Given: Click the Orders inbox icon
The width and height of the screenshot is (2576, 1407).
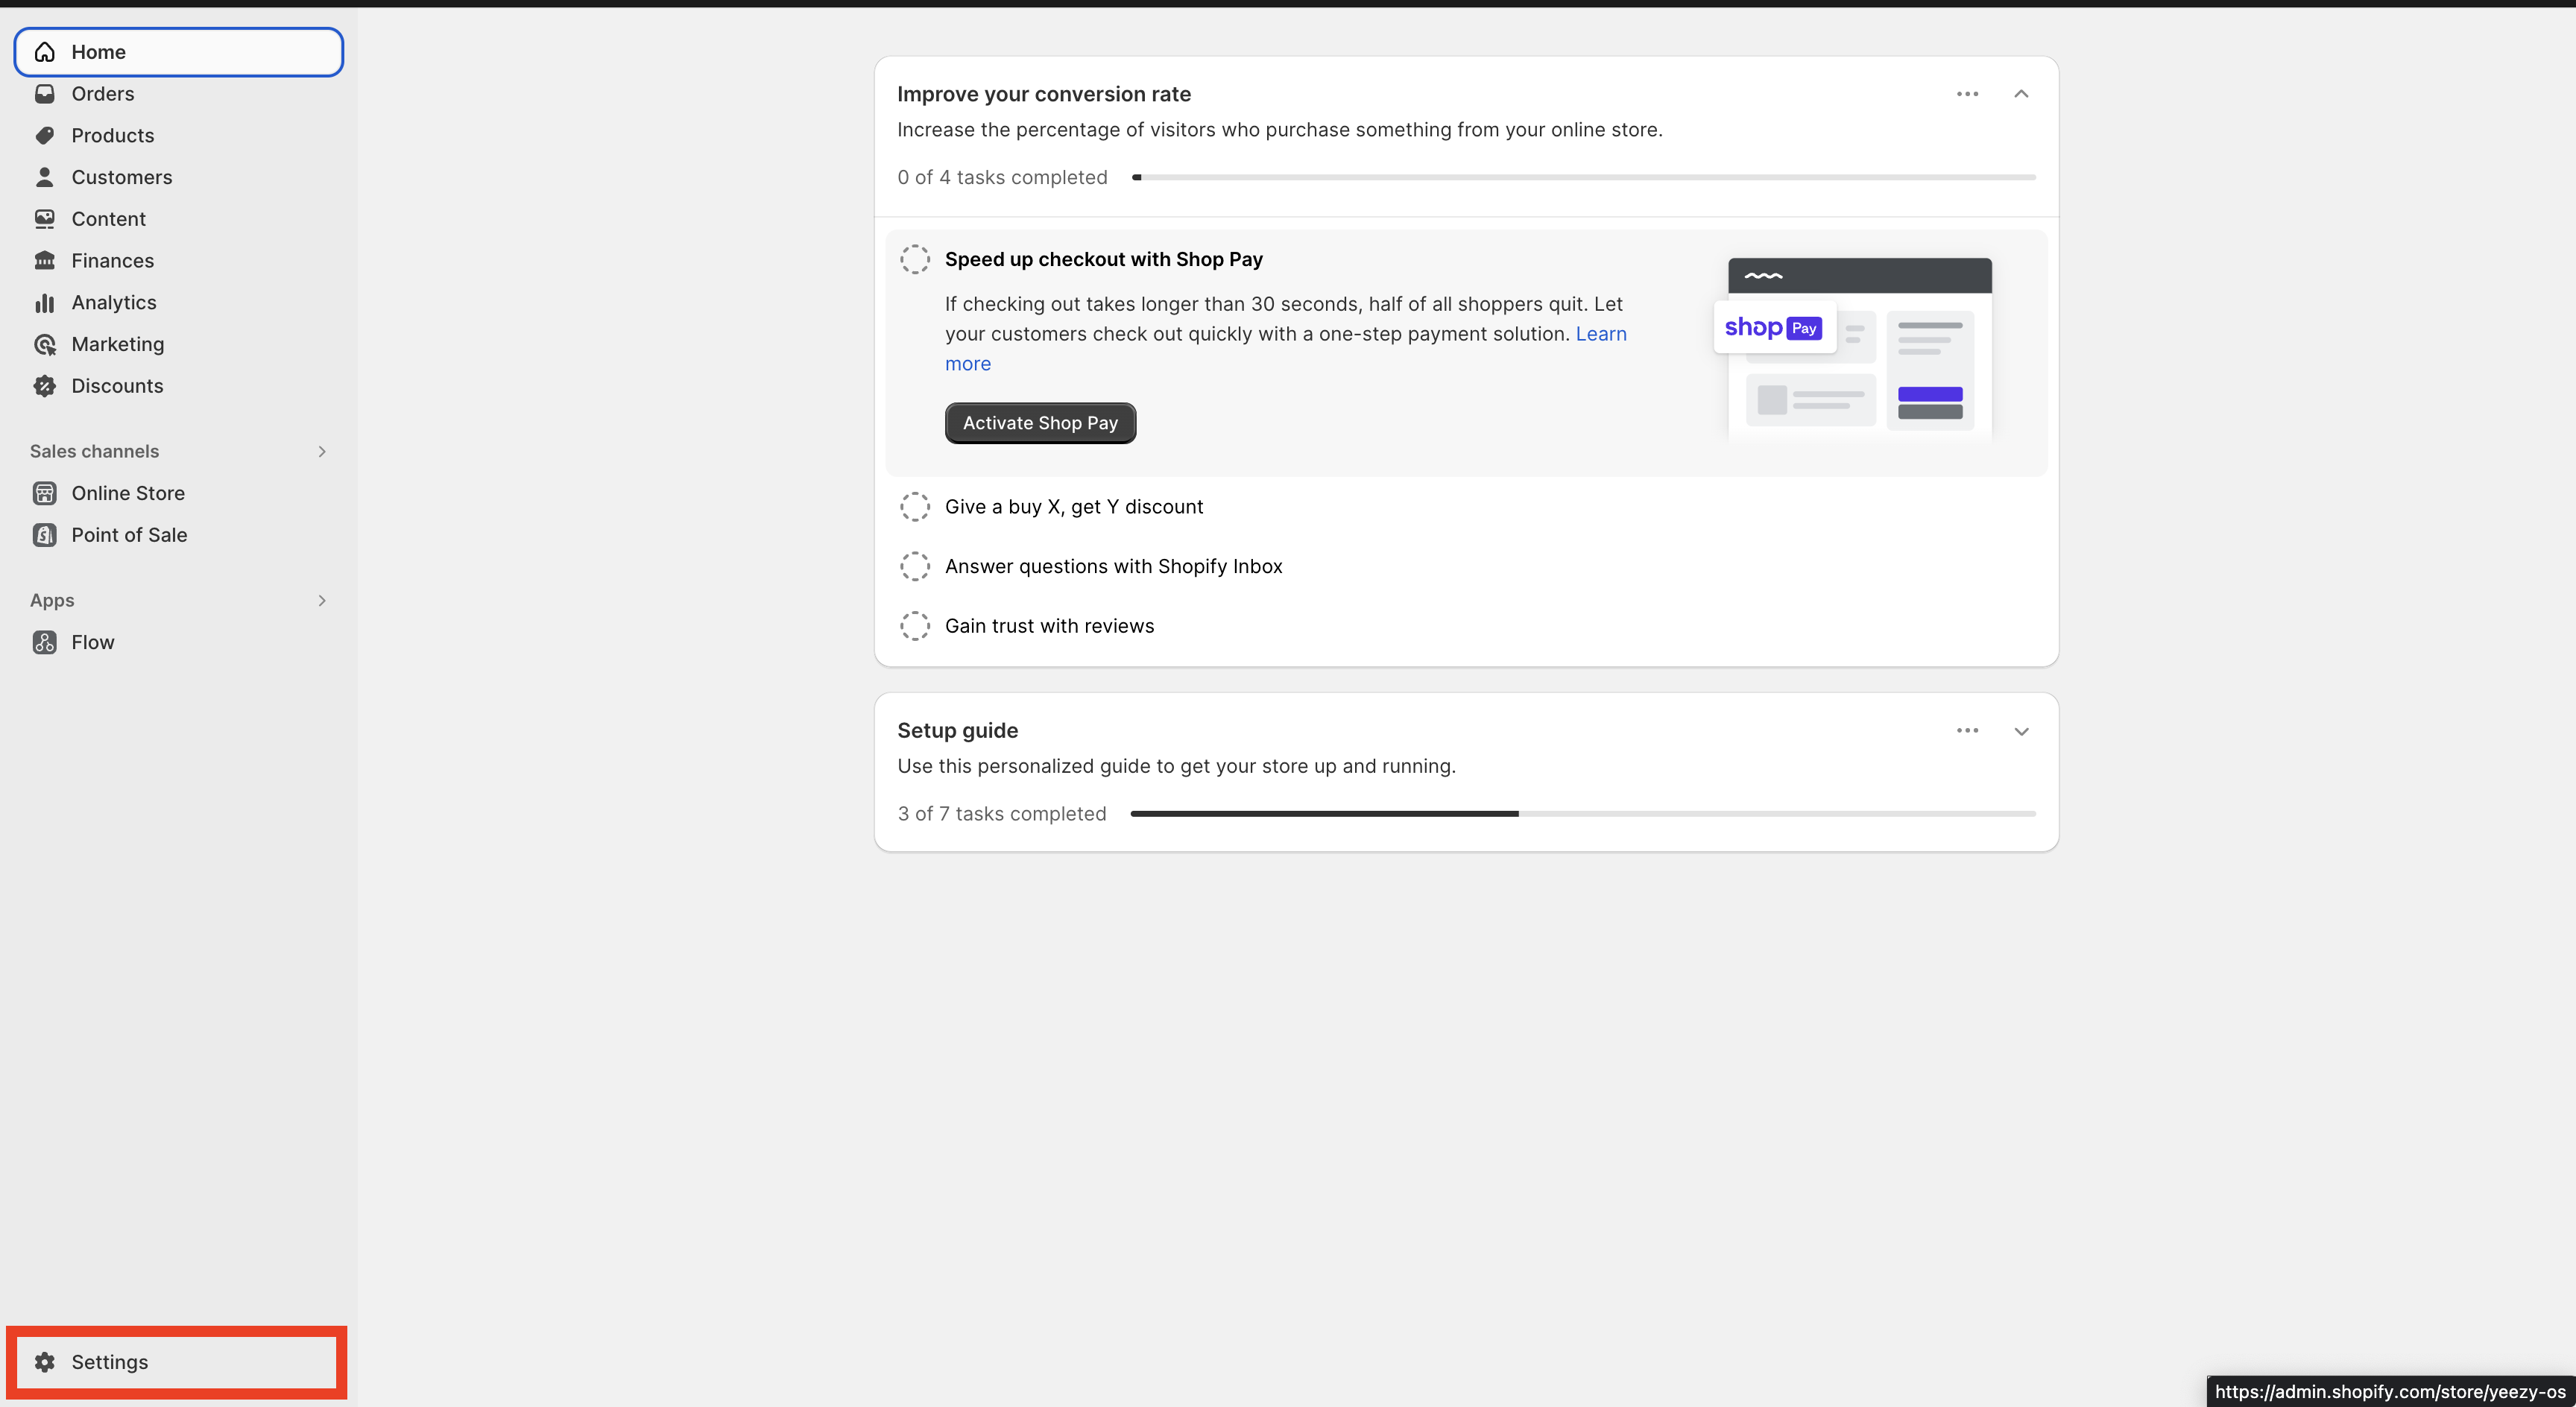Looking at the screenshot, I should 44,94.
